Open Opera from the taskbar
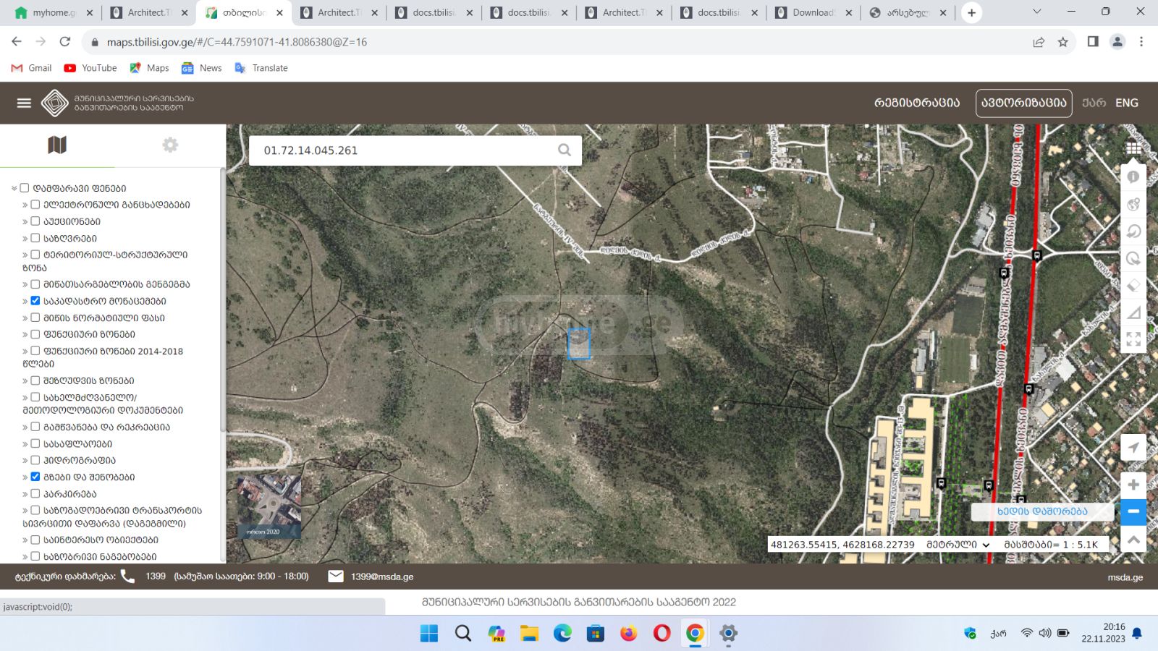Image resolution: width=1158 pixels, height=651 pixels. point(662,634)
